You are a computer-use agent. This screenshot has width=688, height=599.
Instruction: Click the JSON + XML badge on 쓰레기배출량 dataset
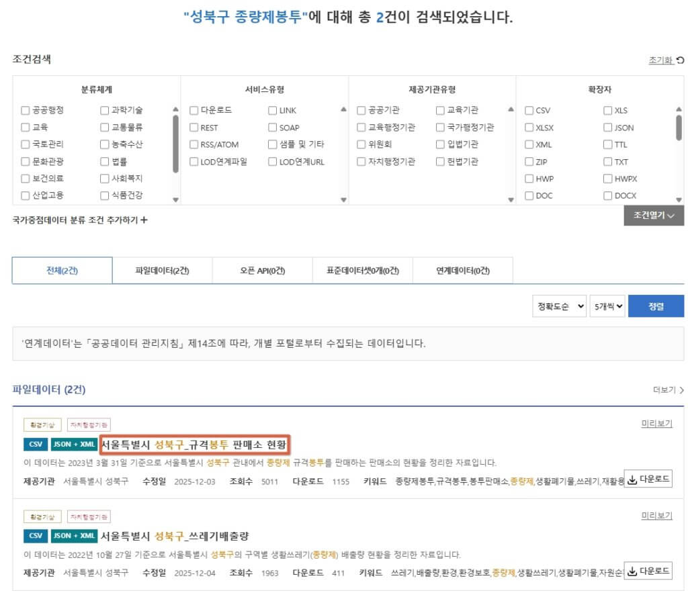point(75,535)
